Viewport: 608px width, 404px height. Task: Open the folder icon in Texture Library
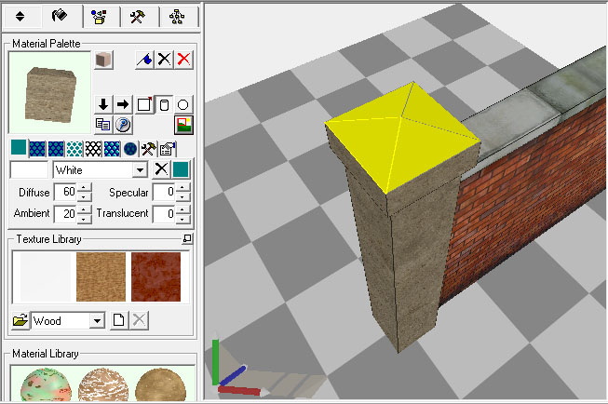pyautogui.click(x=20, y=320)
